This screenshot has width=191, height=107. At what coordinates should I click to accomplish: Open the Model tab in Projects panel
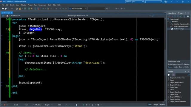click(x=175, y=67)
